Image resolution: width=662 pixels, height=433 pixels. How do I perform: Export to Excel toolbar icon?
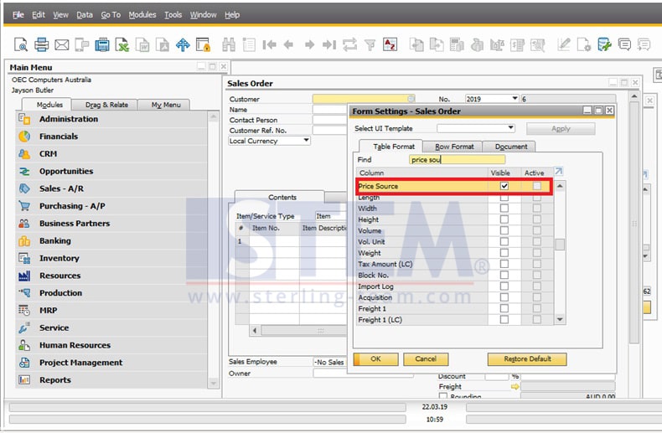click(122, 44)
